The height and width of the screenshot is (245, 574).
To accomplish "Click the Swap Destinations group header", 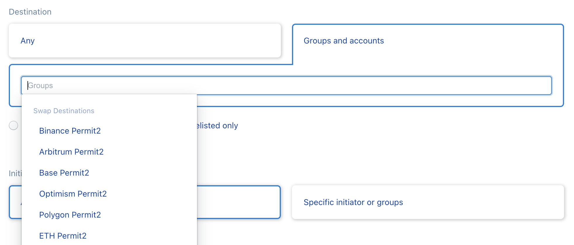I will (x=64, y=111).
